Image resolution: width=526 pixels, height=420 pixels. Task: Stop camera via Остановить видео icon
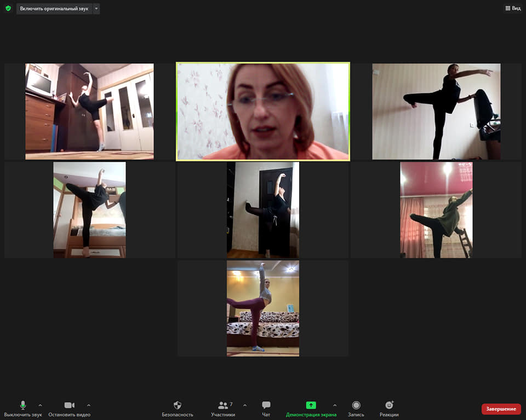coord(69,405)
